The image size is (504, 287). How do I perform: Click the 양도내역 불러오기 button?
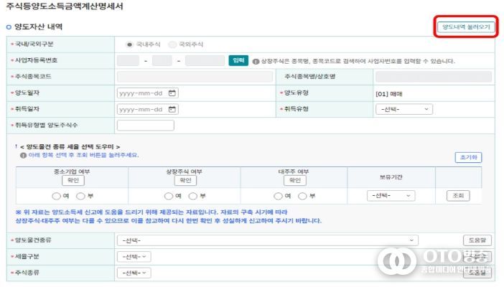(466, 27)
